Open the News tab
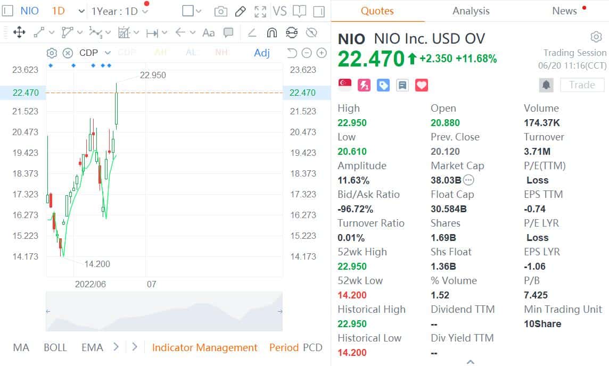This screenshot has height=366, width=609. tap(566, 11)
